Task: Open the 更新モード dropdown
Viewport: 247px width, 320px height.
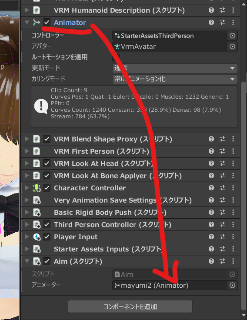Action: 175,68
